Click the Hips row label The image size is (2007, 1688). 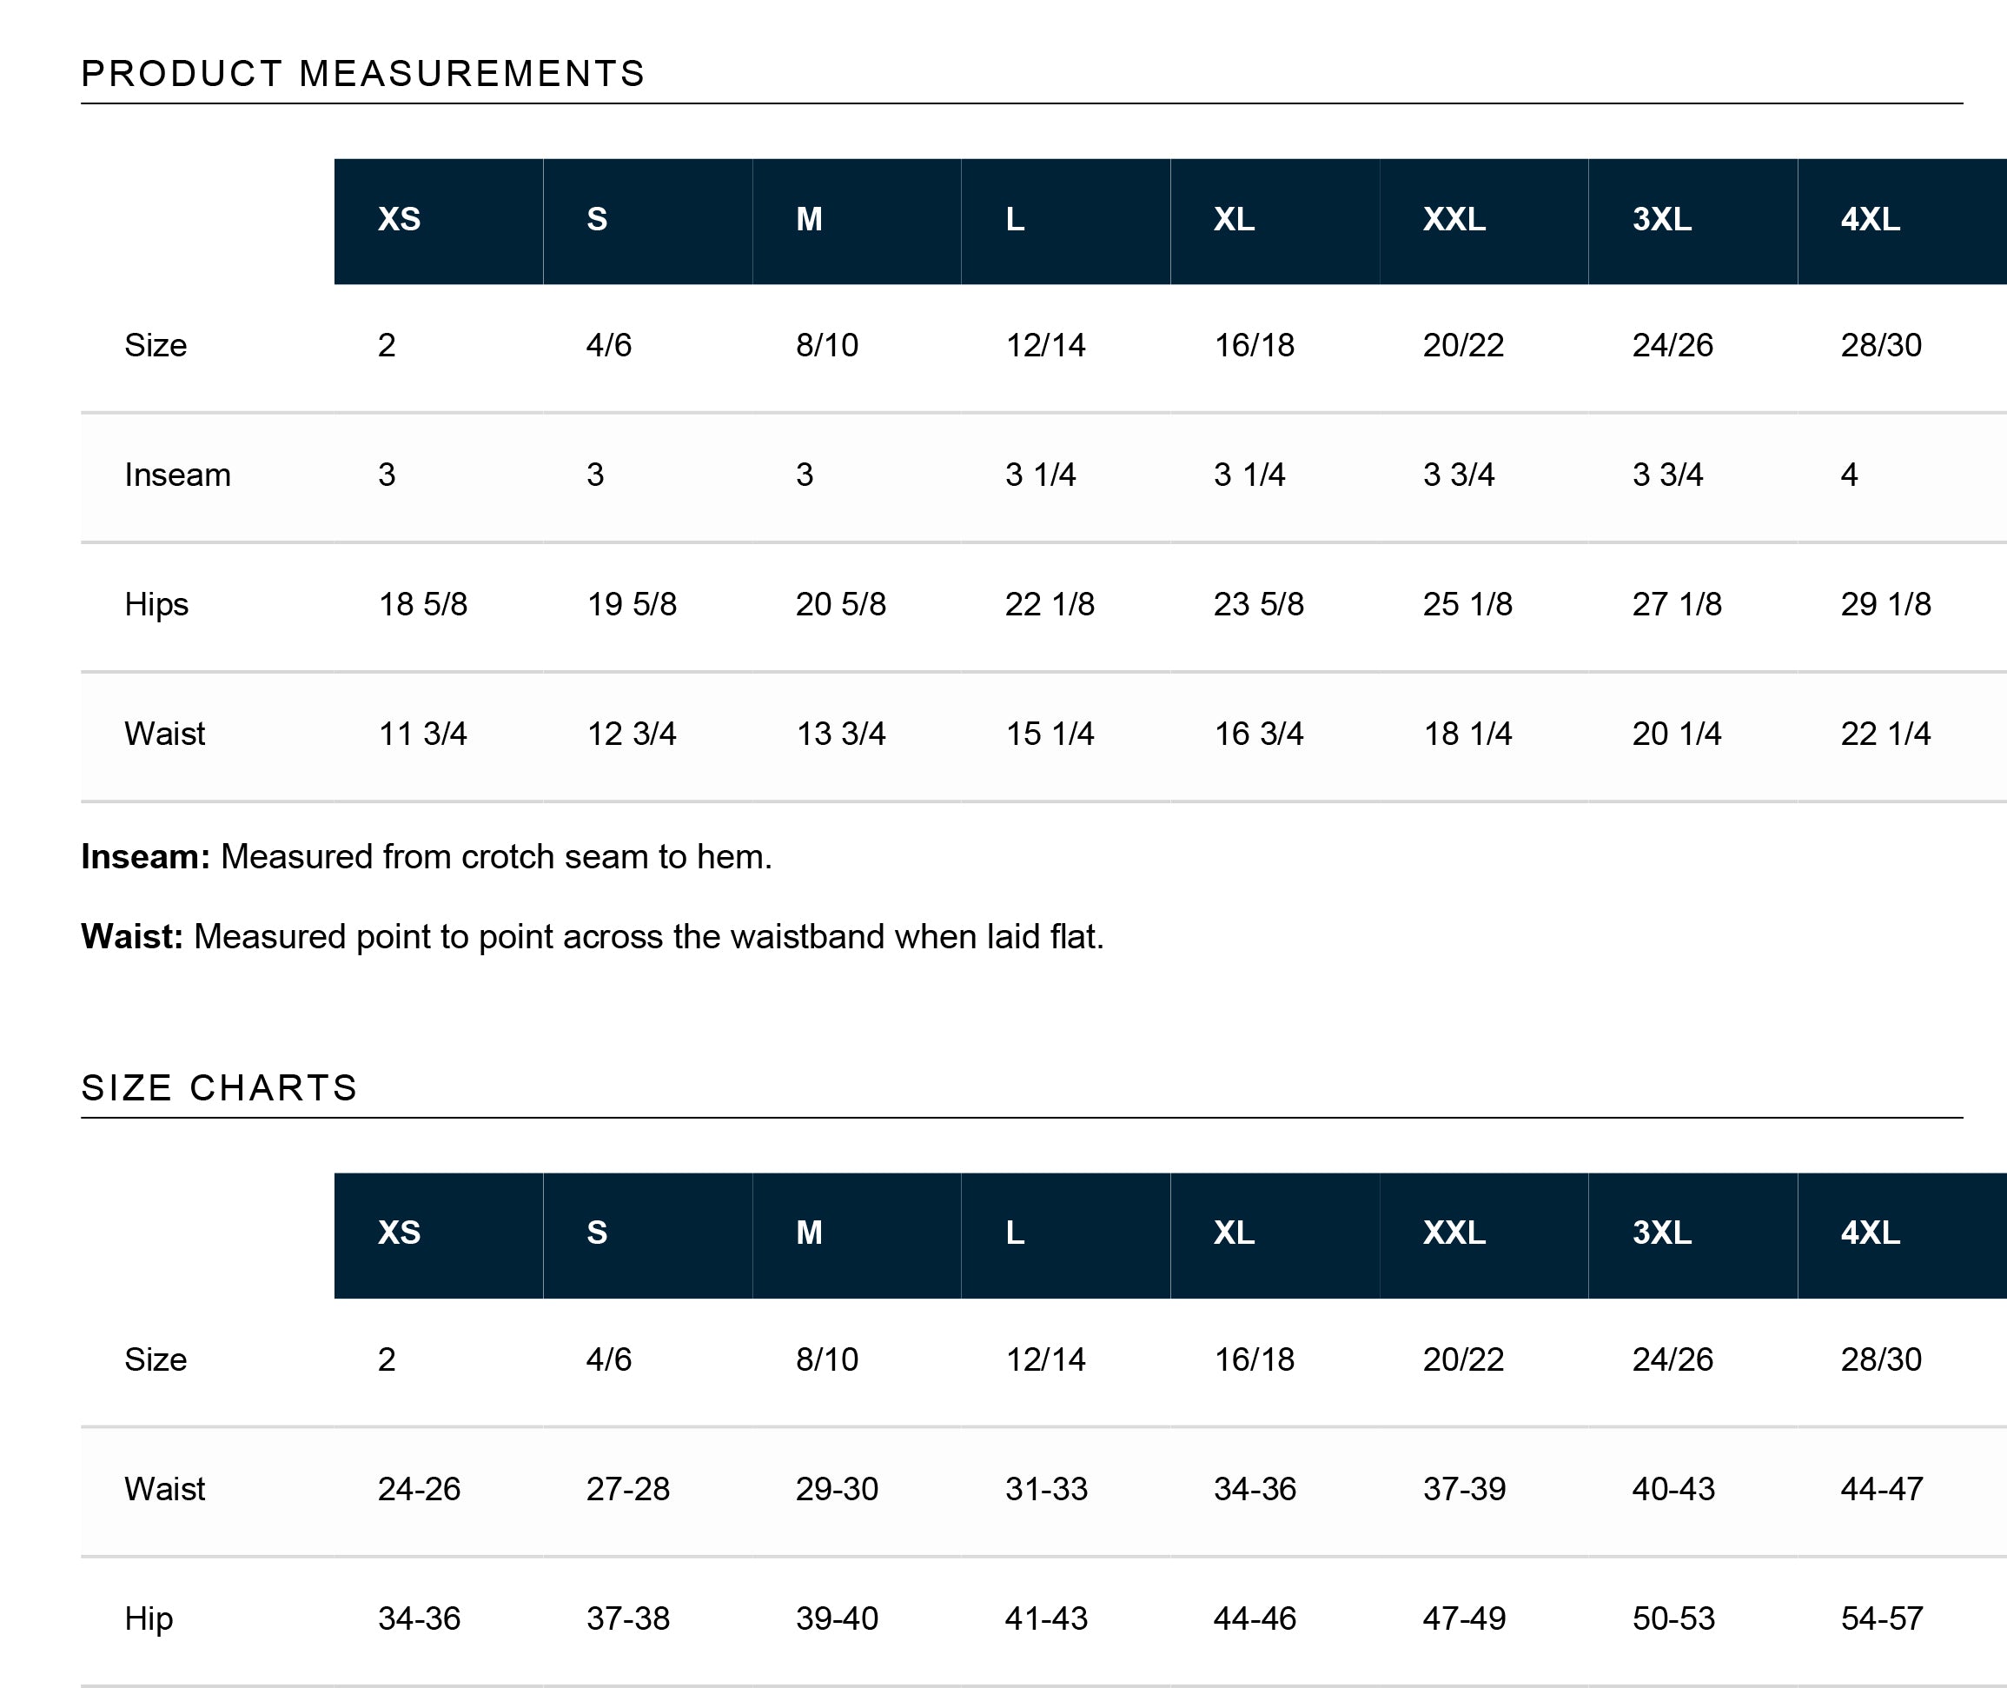[156, 604]
